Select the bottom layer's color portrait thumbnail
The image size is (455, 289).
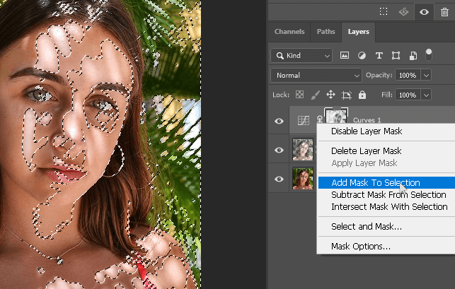303,179
